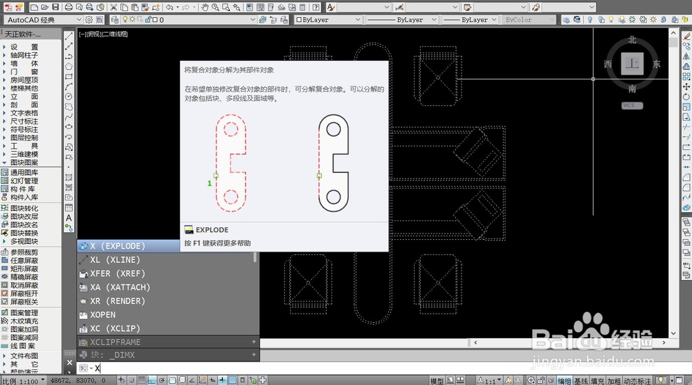Open the AutoCAD 经典 workspace dropdown
Viewport: 692px width, 385px height.
pos(79,20)
